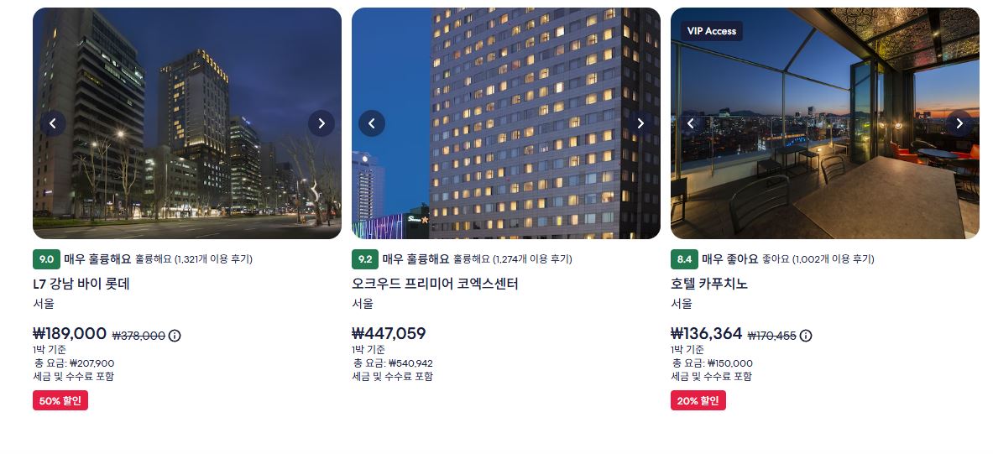Viewport: 993px width, 454px height.
Task: Click the 9.2 rating badge
Action: tap(365, 259)
